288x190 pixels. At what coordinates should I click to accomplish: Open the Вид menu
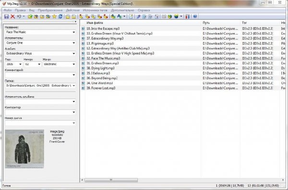(32, 10)
